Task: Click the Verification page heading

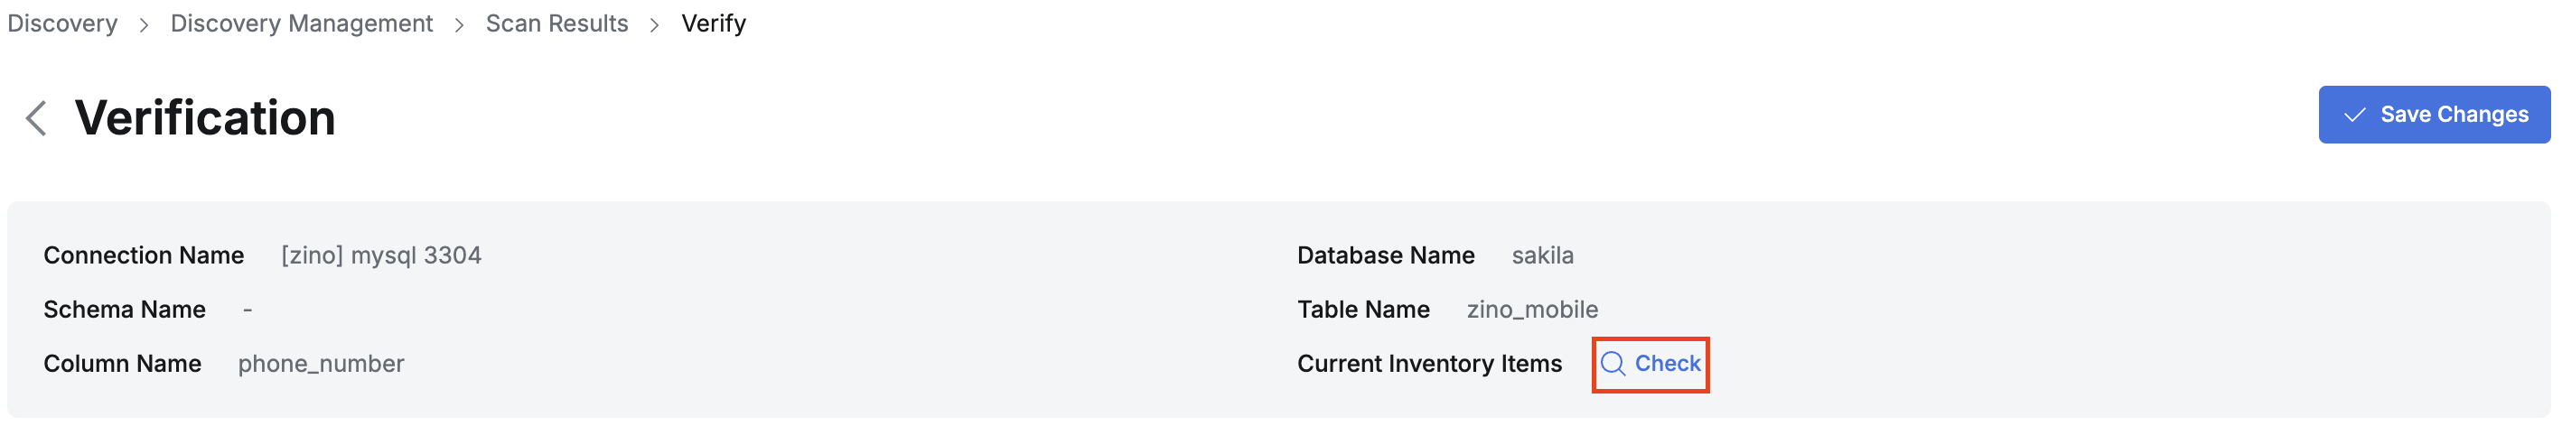Action: [x=205, y=118]
